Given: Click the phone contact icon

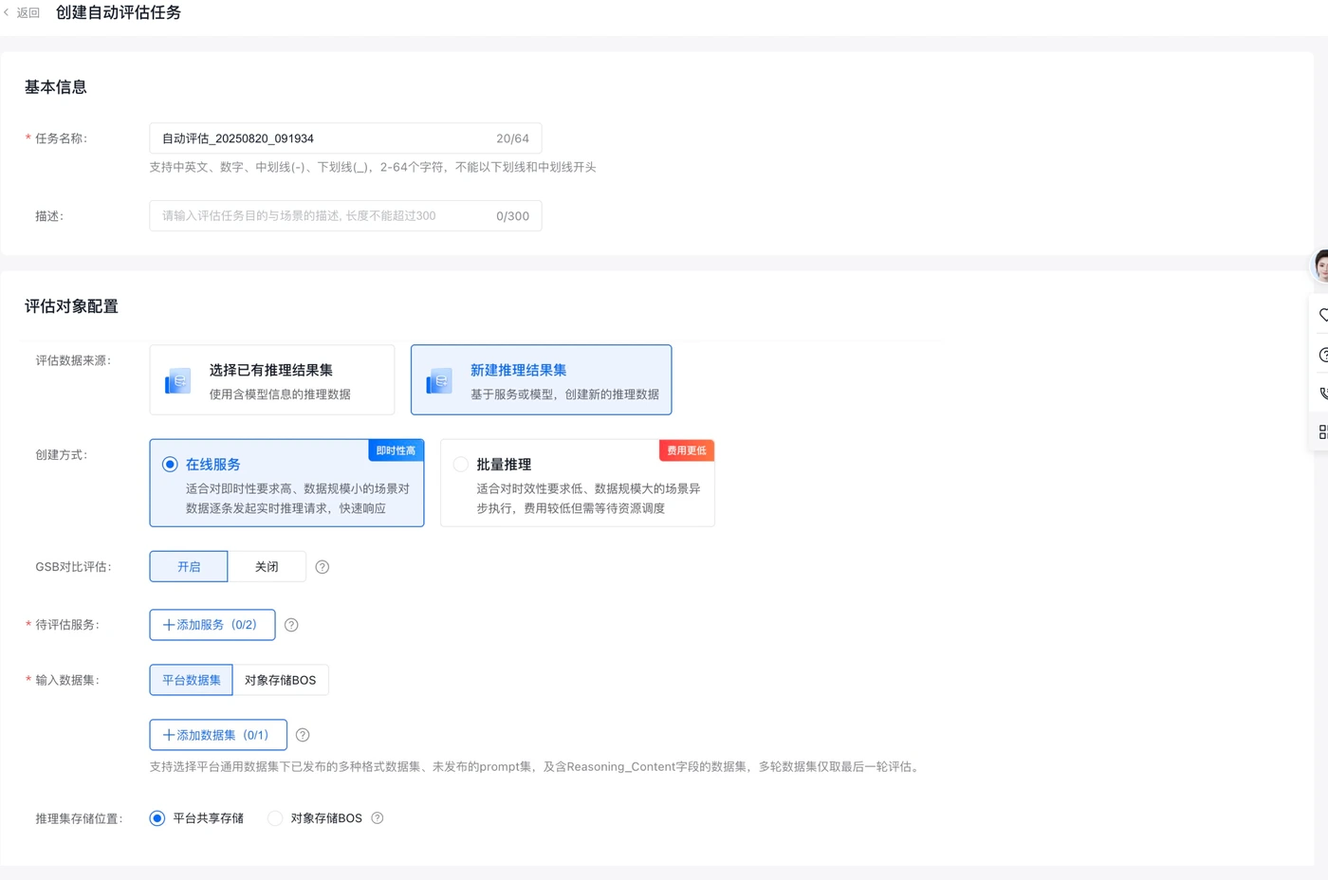Looking at the screenshot, I should point(1322,393).
